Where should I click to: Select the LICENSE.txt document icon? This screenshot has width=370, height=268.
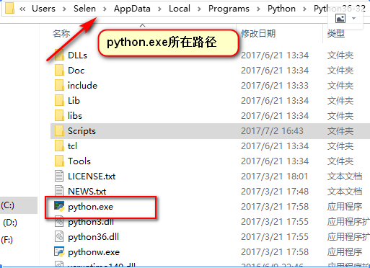59,176
